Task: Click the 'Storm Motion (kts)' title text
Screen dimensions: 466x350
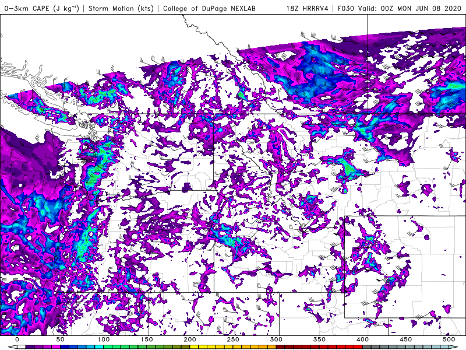Action: point(121,8)
